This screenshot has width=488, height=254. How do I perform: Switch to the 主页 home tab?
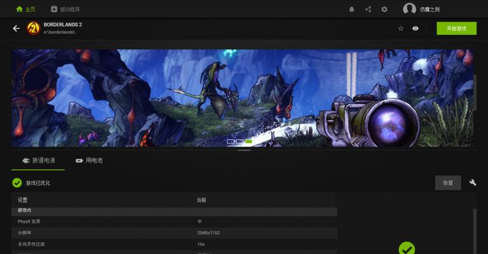coord(25,10)
